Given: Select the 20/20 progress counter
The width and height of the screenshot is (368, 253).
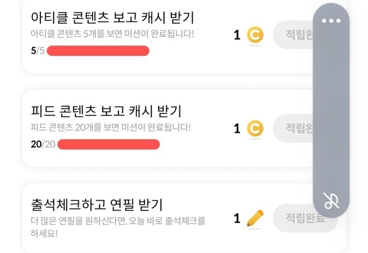Looking at the screenshot, I should pyautogui.click(x=42, y=144).
